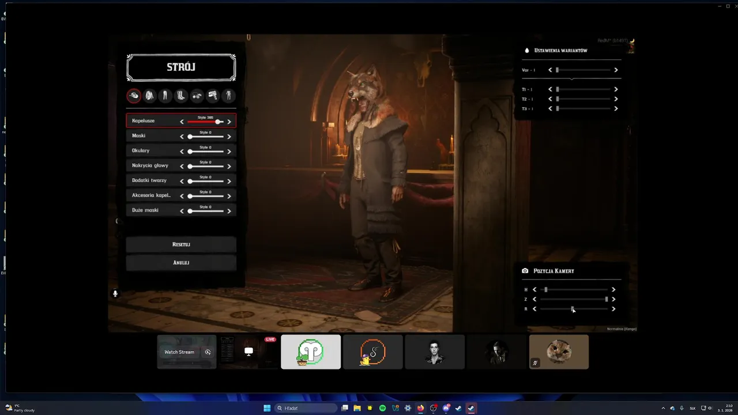Select the pants category icon
The height and width of the screenshot is (415, 738).
165,96
